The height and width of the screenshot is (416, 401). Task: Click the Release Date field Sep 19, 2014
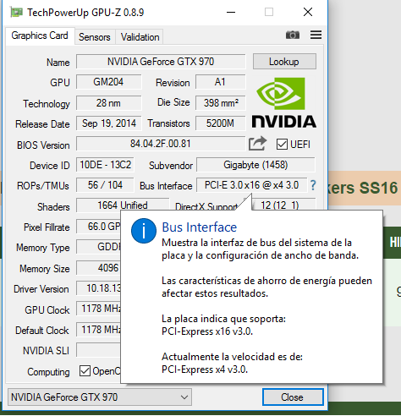108,123
